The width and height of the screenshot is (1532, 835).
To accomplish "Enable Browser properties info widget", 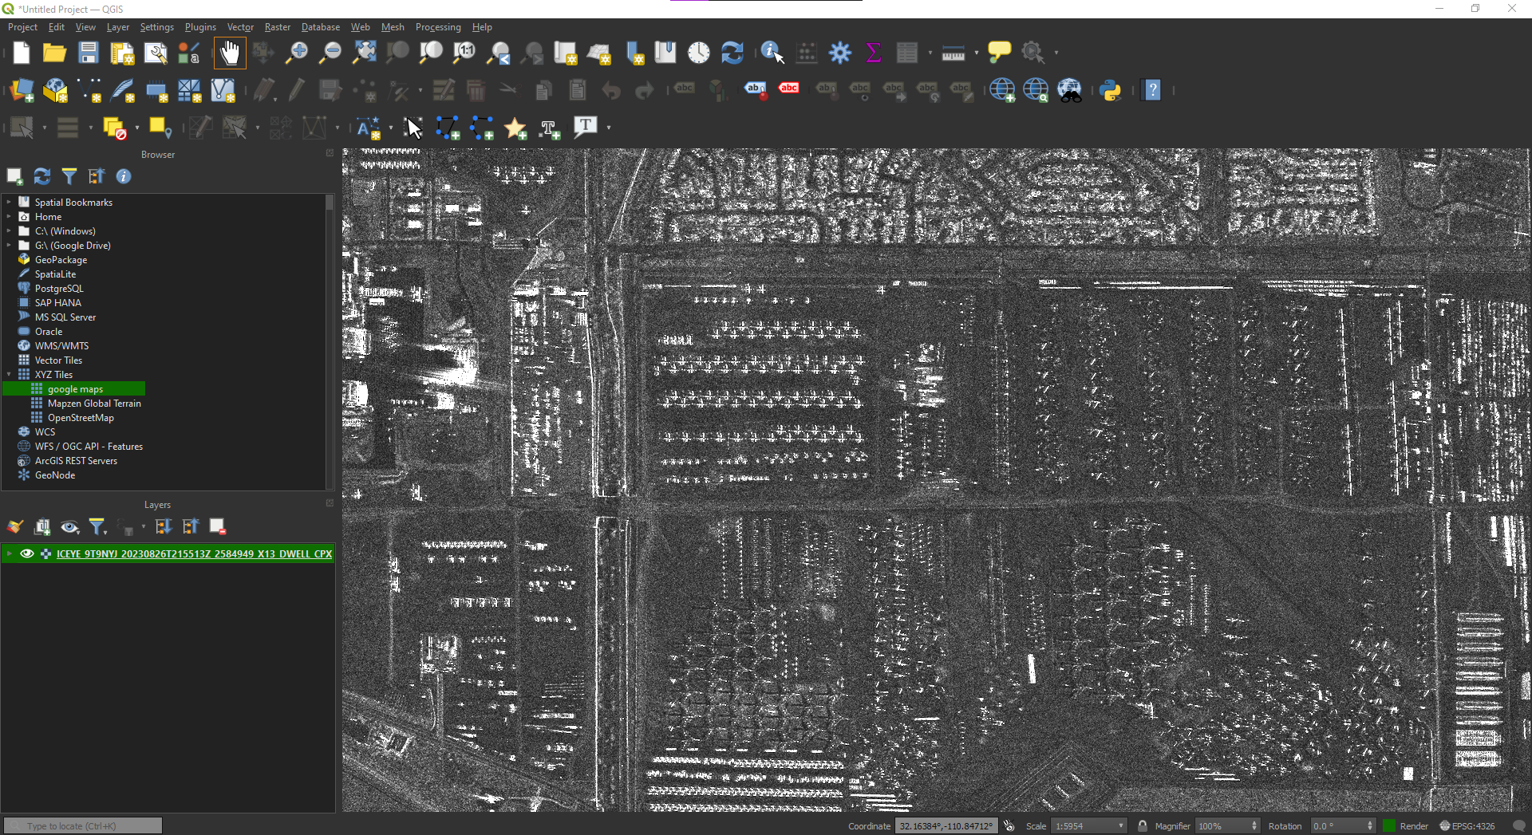I will point(124,176).
